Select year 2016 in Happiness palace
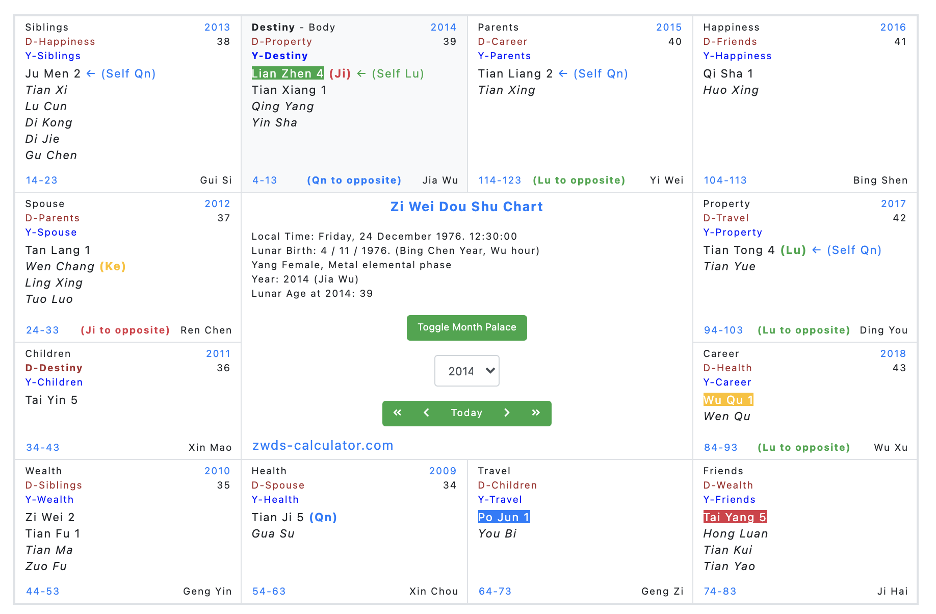Image resolution: width=936 pixels, height=614 pixels. [x=893, y=28]
